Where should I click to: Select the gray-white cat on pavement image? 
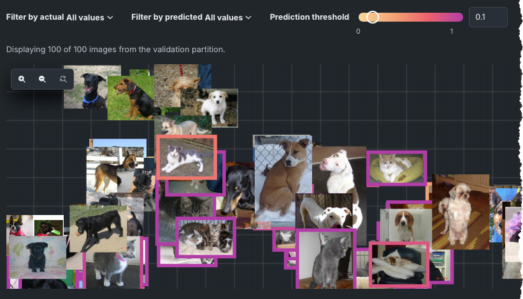[187, 158]
